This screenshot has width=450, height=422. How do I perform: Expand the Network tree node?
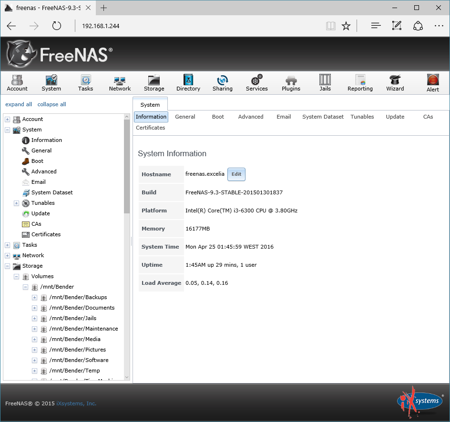click(x=8, y=256)
